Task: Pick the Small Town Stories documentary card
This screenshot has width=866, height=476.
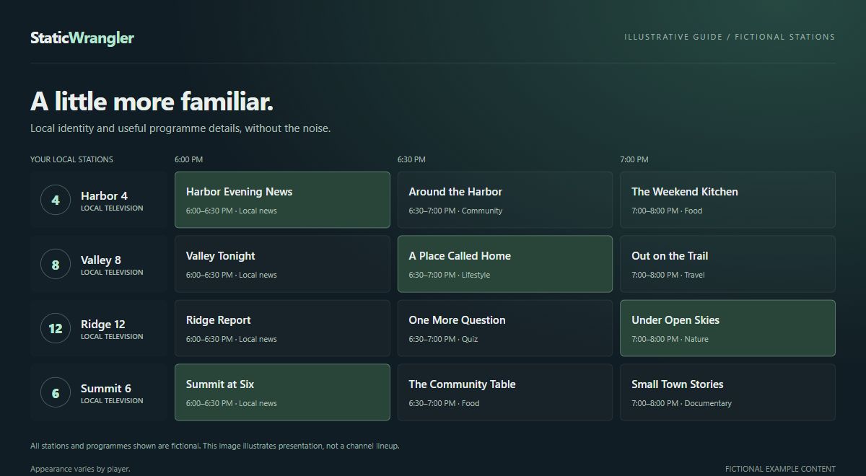Action: point(727,392)
